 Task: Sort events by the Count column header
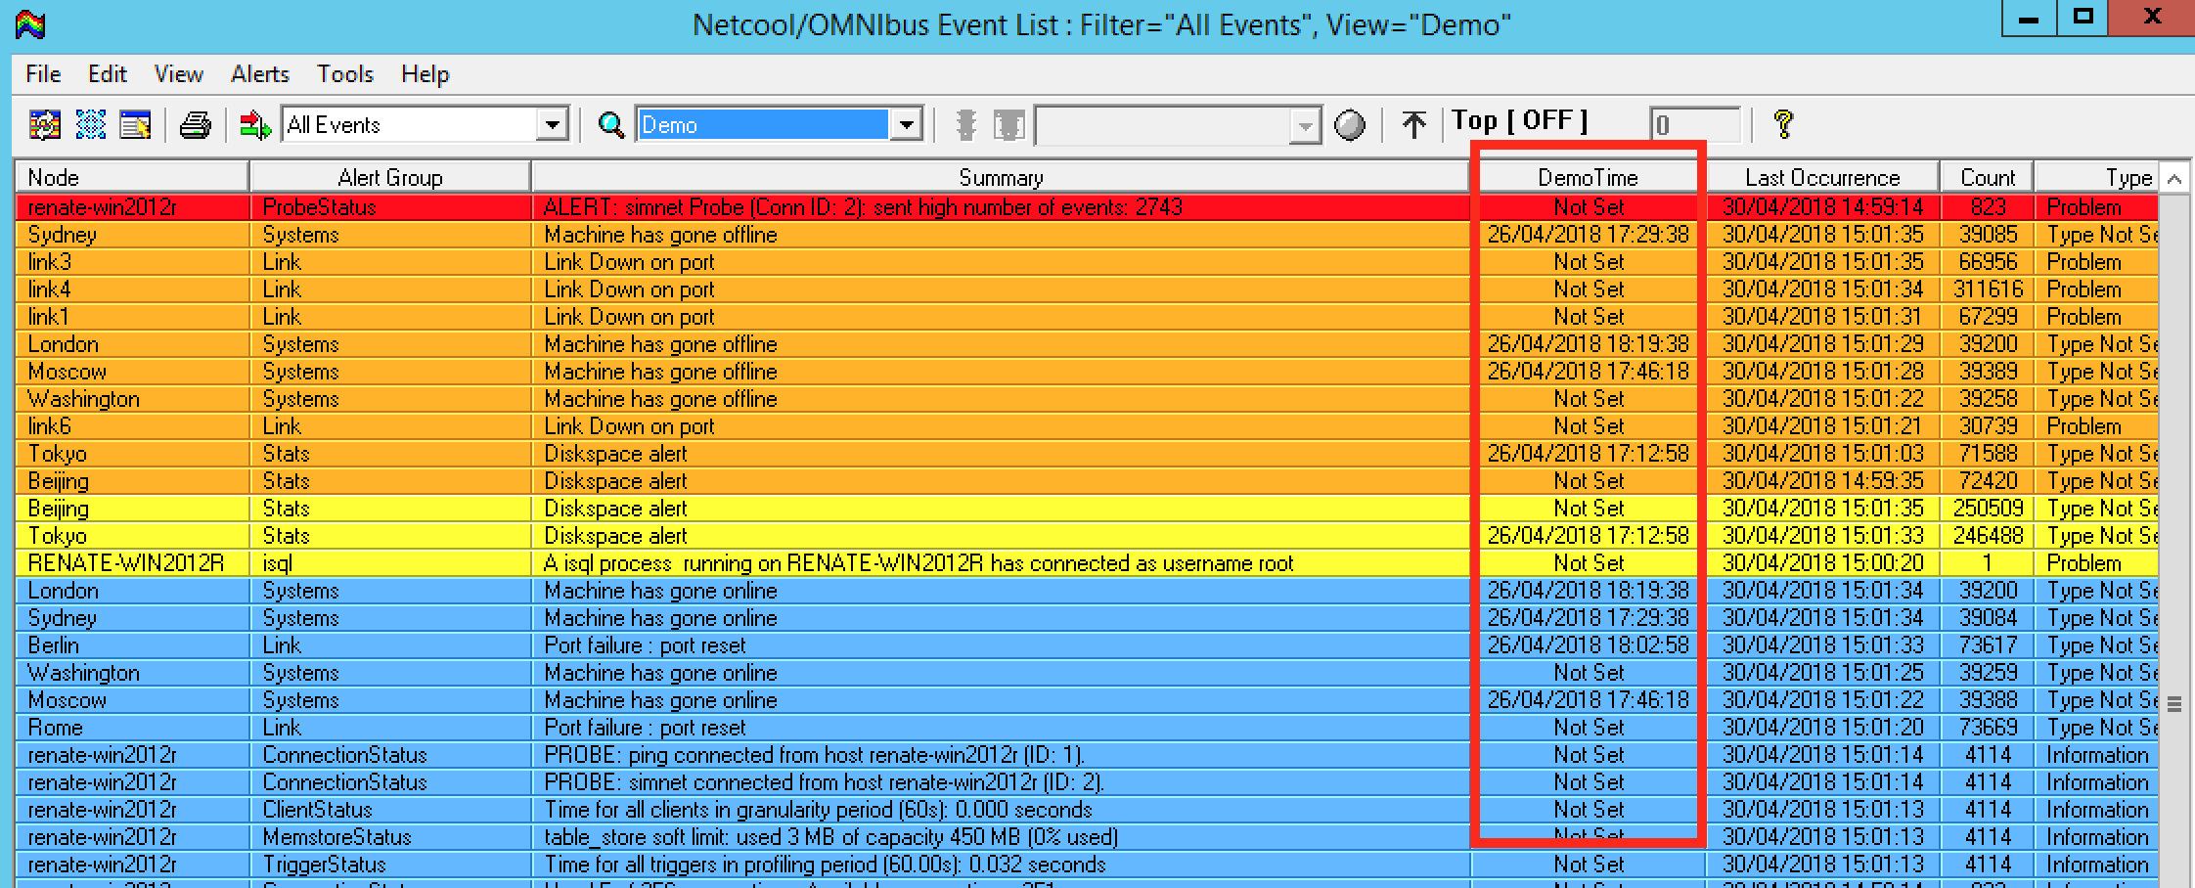click(1988, 177)
